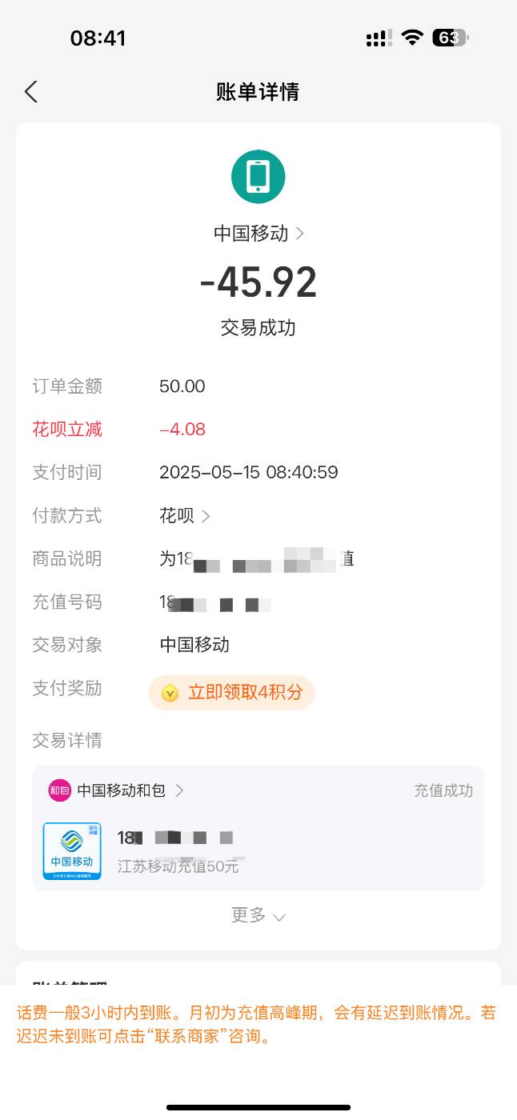Viewport: 517px width, 1120px height.
Task: Open the 中国移动 merchant page chevron
Action: (x=299, y=234)
